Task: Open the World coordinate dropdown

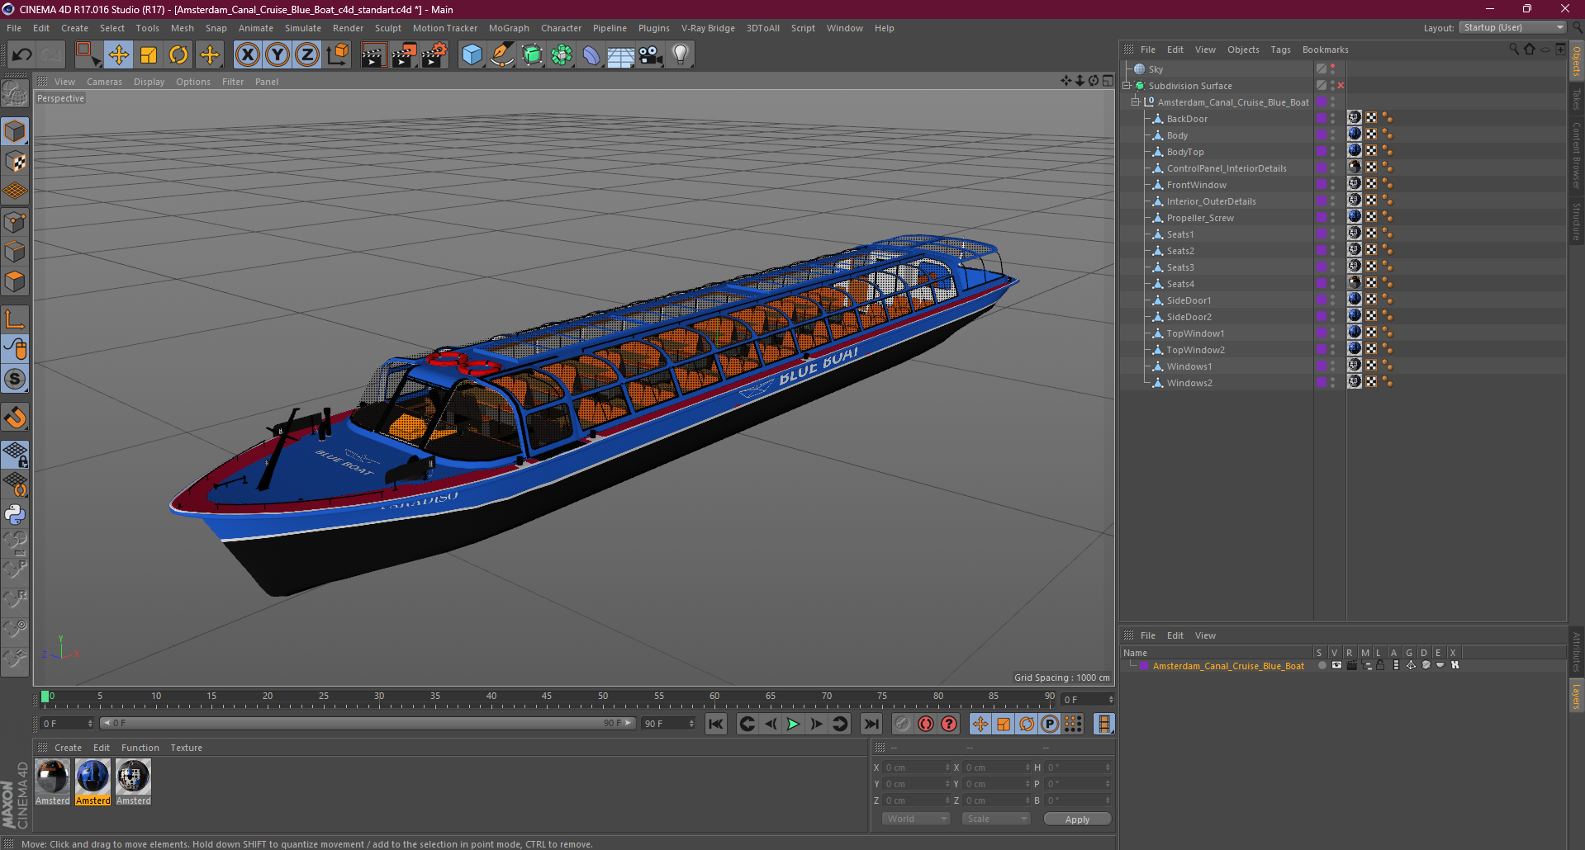Action: (916, 819)
